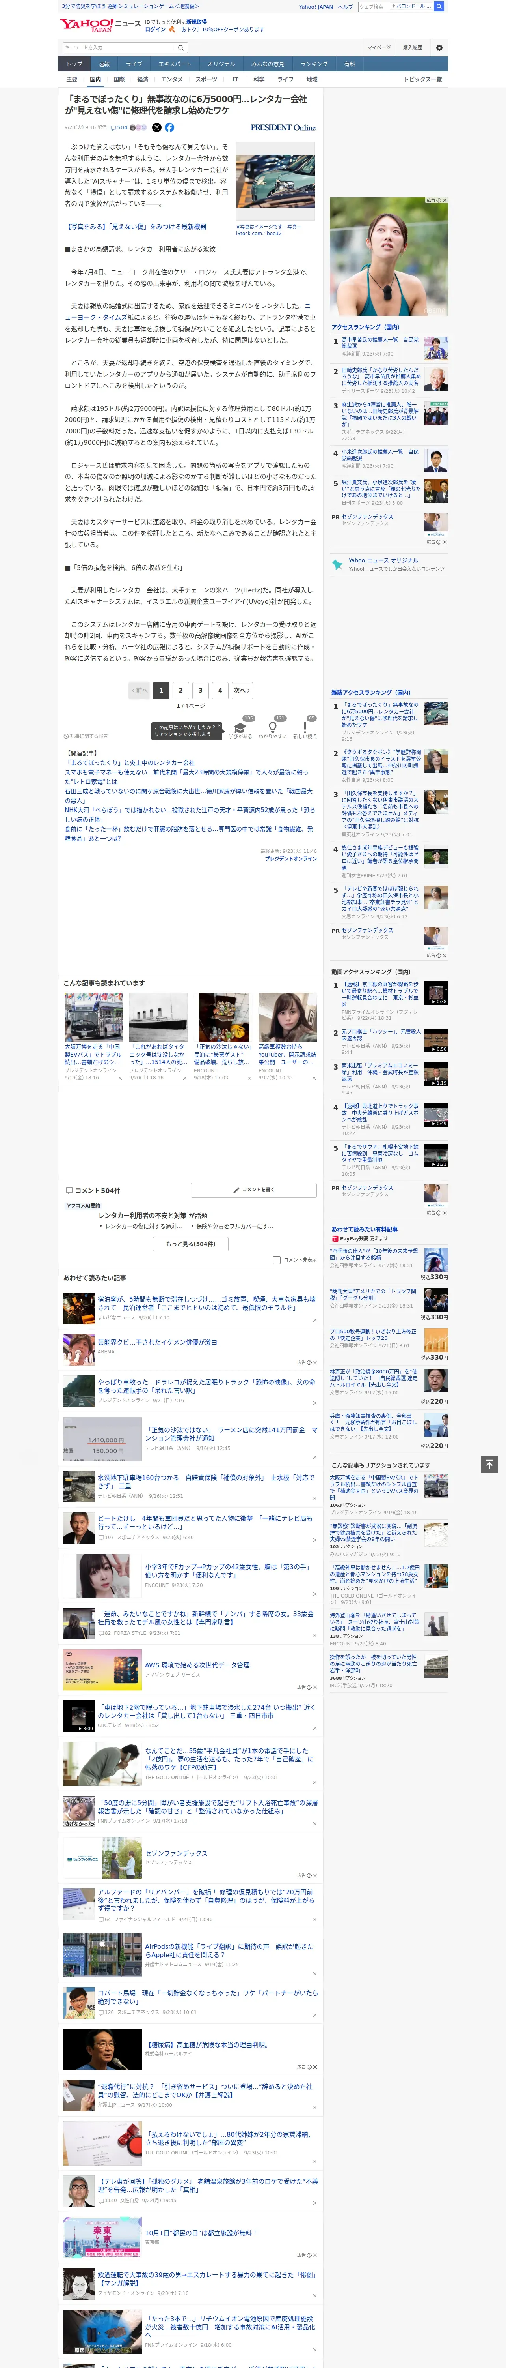
Task: Open settings gear icon near purchase history
Action: [439, 48]
